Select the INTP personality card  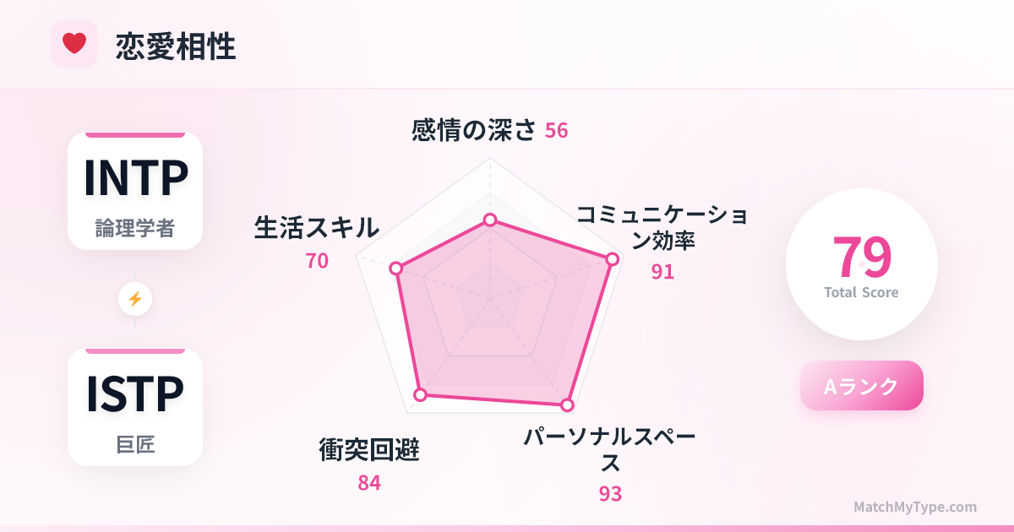[x=135, y=192]
